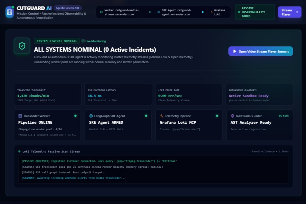The image size is (306, 204).
Task: Click the Grafana Loki pulse icon in header
Action: tap(211, 12)
